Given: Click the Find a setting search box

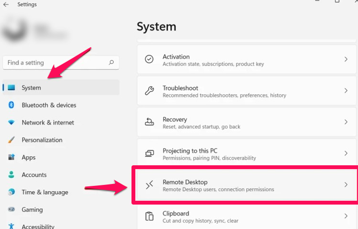Looking at the screenshot, I should (x=61, y=63).
